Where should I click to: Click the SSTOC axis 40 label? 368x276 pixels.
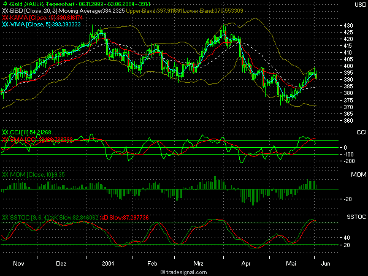[x=347, y=238]
